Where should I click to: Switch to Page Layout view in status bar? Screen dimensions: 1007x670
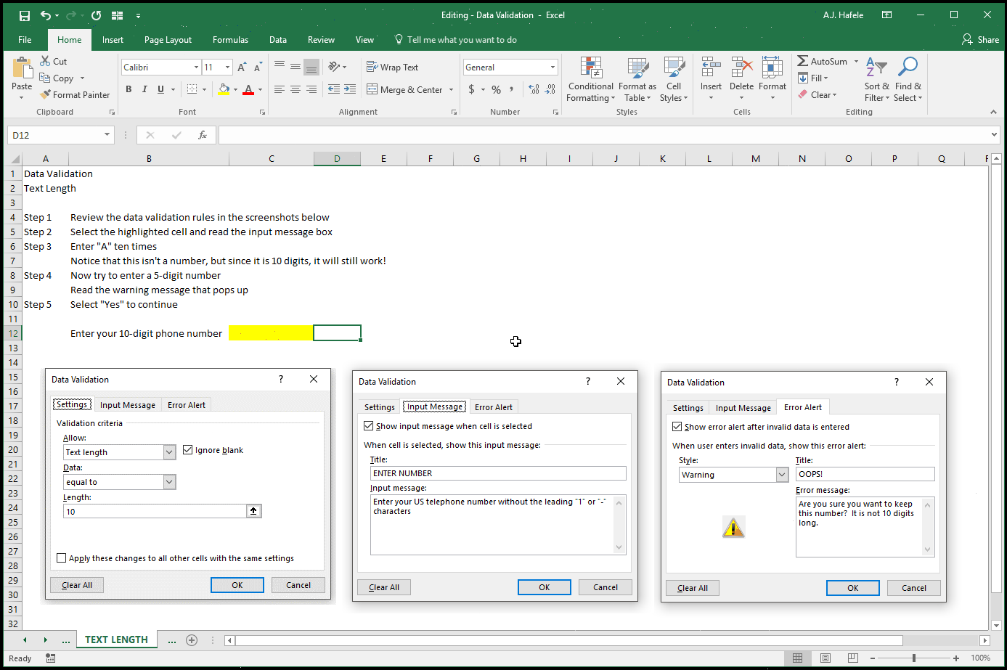pyautogui.click(x=825, y=658)
